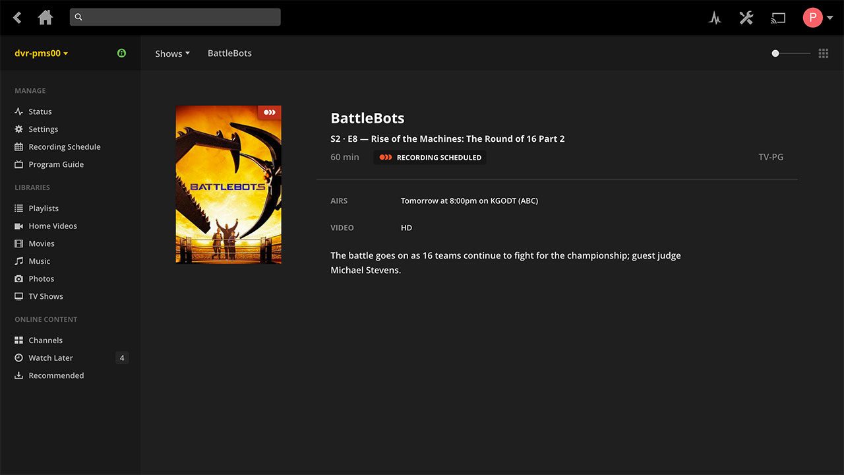Open the activity pulse icon

click(x=715, y=18)
